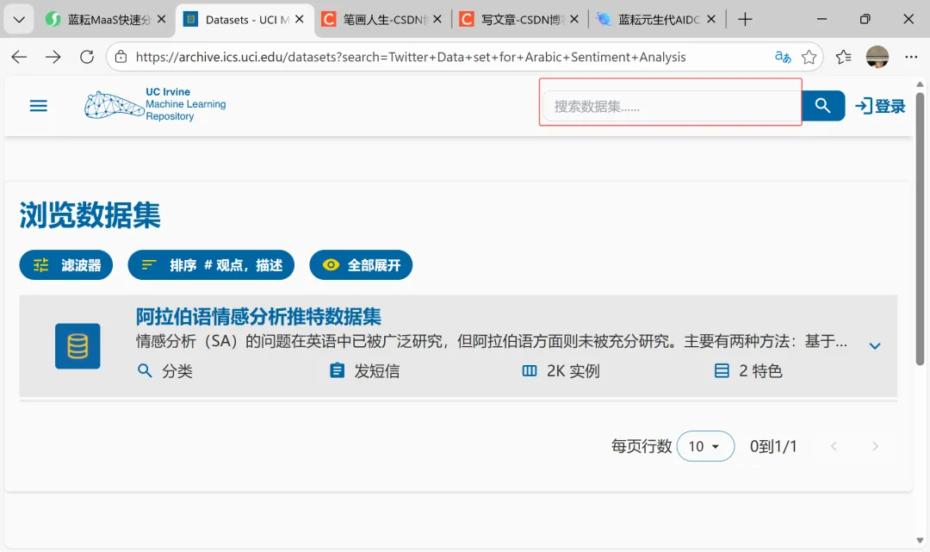Click the page vertical scrollbar thumb

click(x=920, y=228)
